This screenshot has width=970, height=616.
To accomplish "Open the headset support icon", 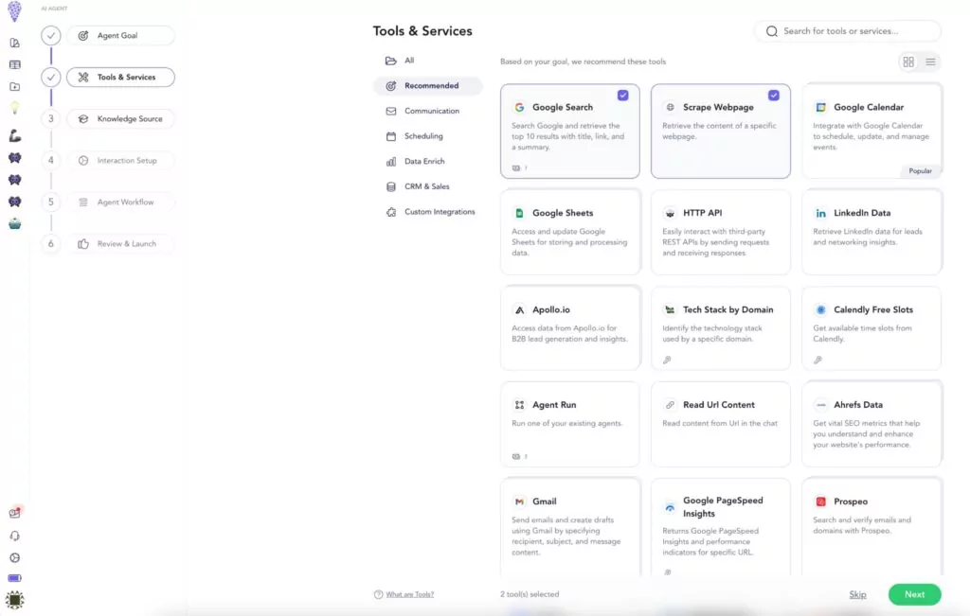I will point(15,536).
